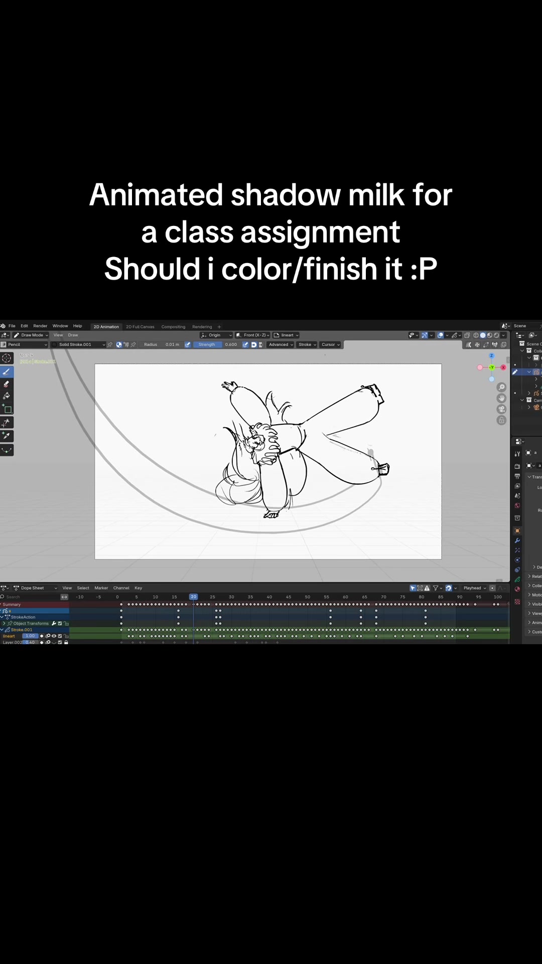Click the red X axis gizmo ball
Image resolution: width=542 pixels, height=964 pixels.
tap(503, 368)
